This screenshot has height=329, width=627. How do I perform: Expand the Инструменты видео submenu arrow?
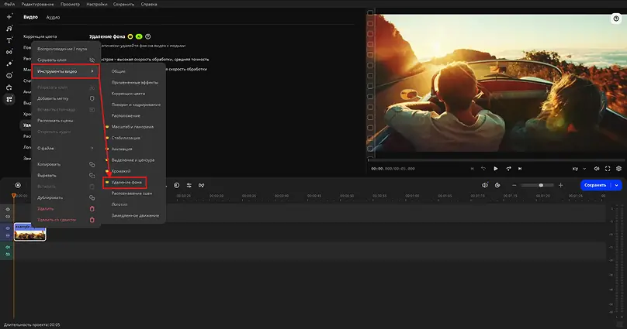(92, 71)
